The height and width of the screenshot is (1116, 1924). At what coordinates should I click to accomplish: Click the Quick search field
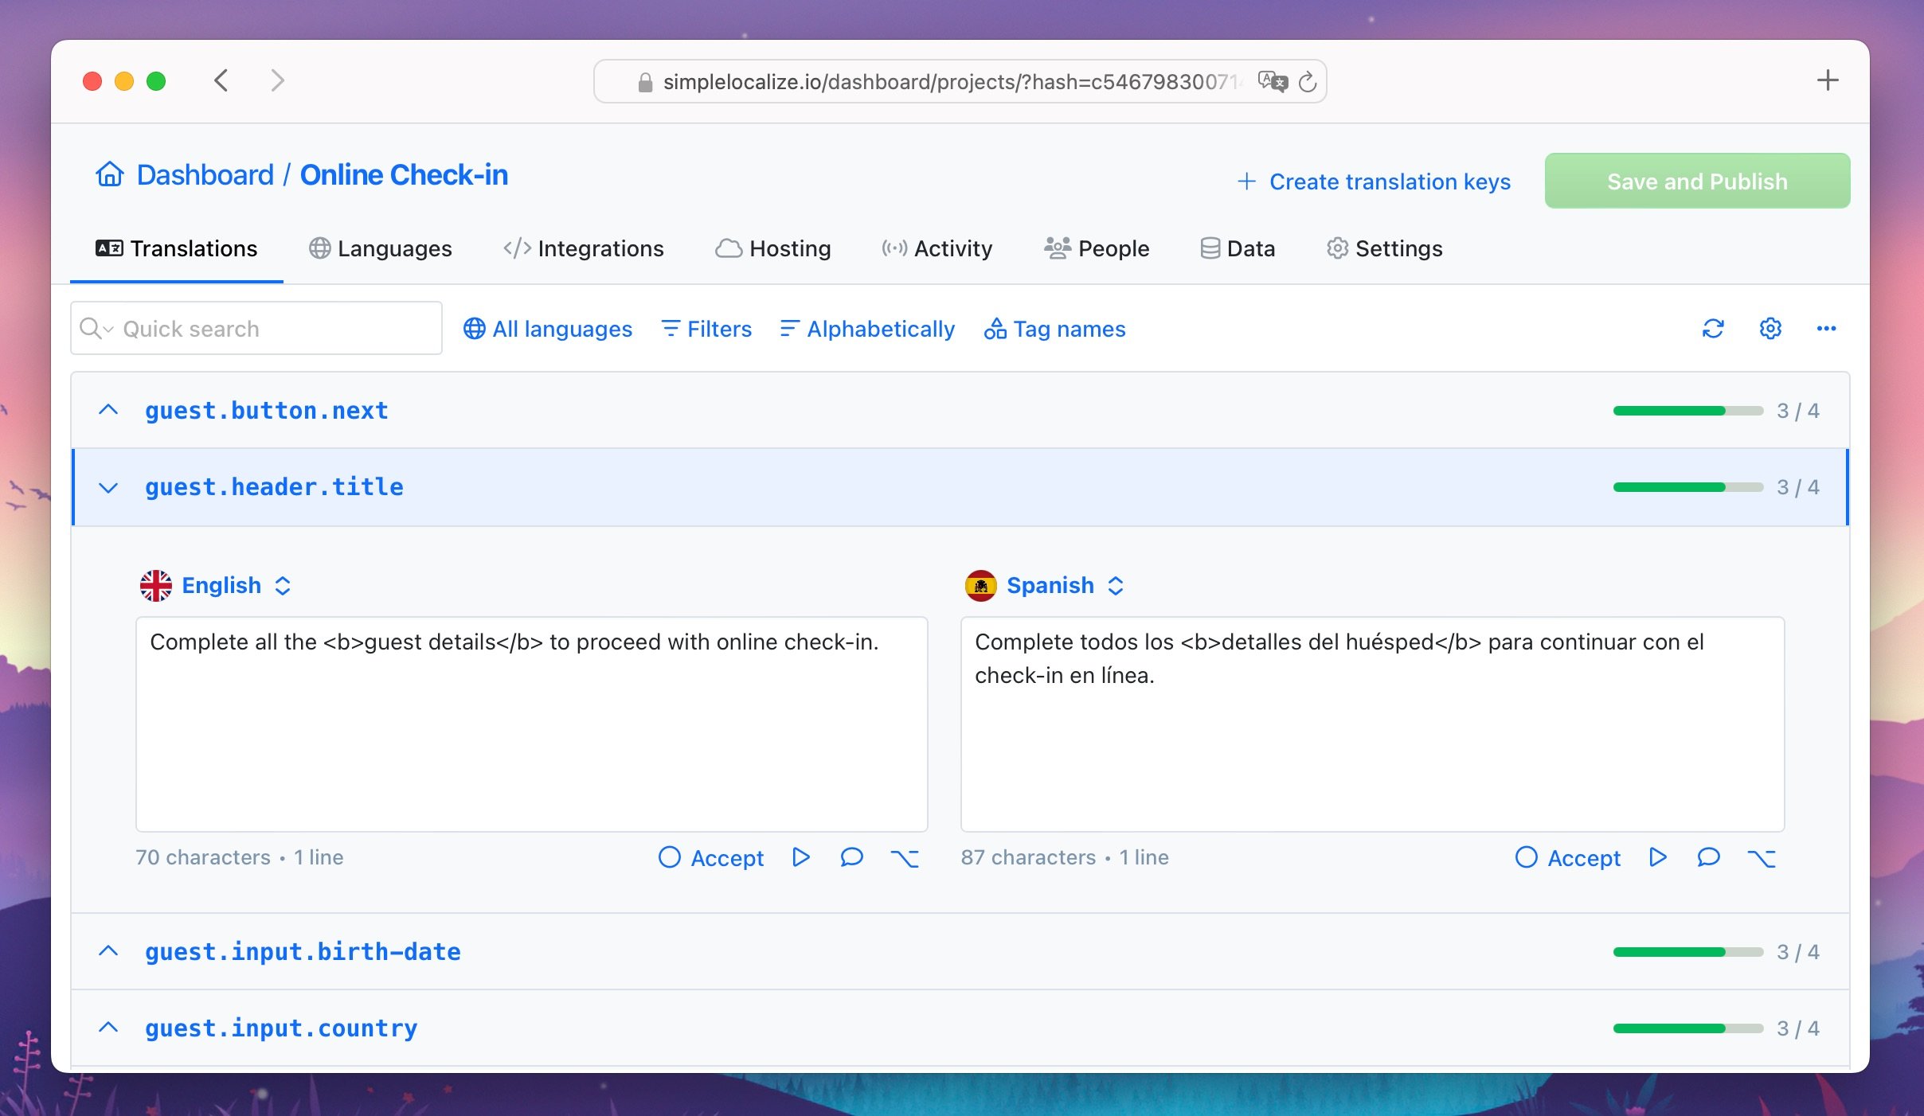256,328
